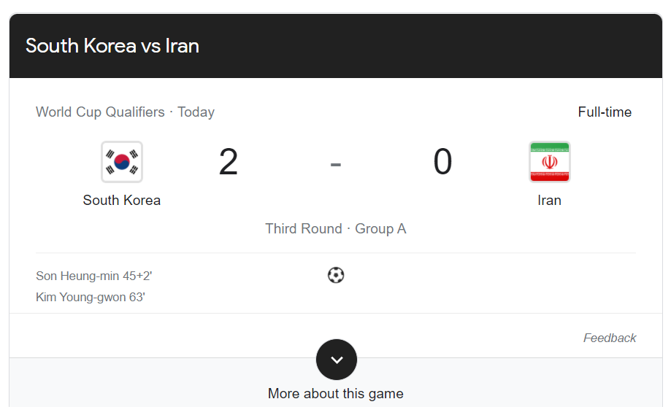Screen dimensions: 671x407
Task: Click goal scorer Son Heung-min 45+2'
Action: tap(94, 276)
